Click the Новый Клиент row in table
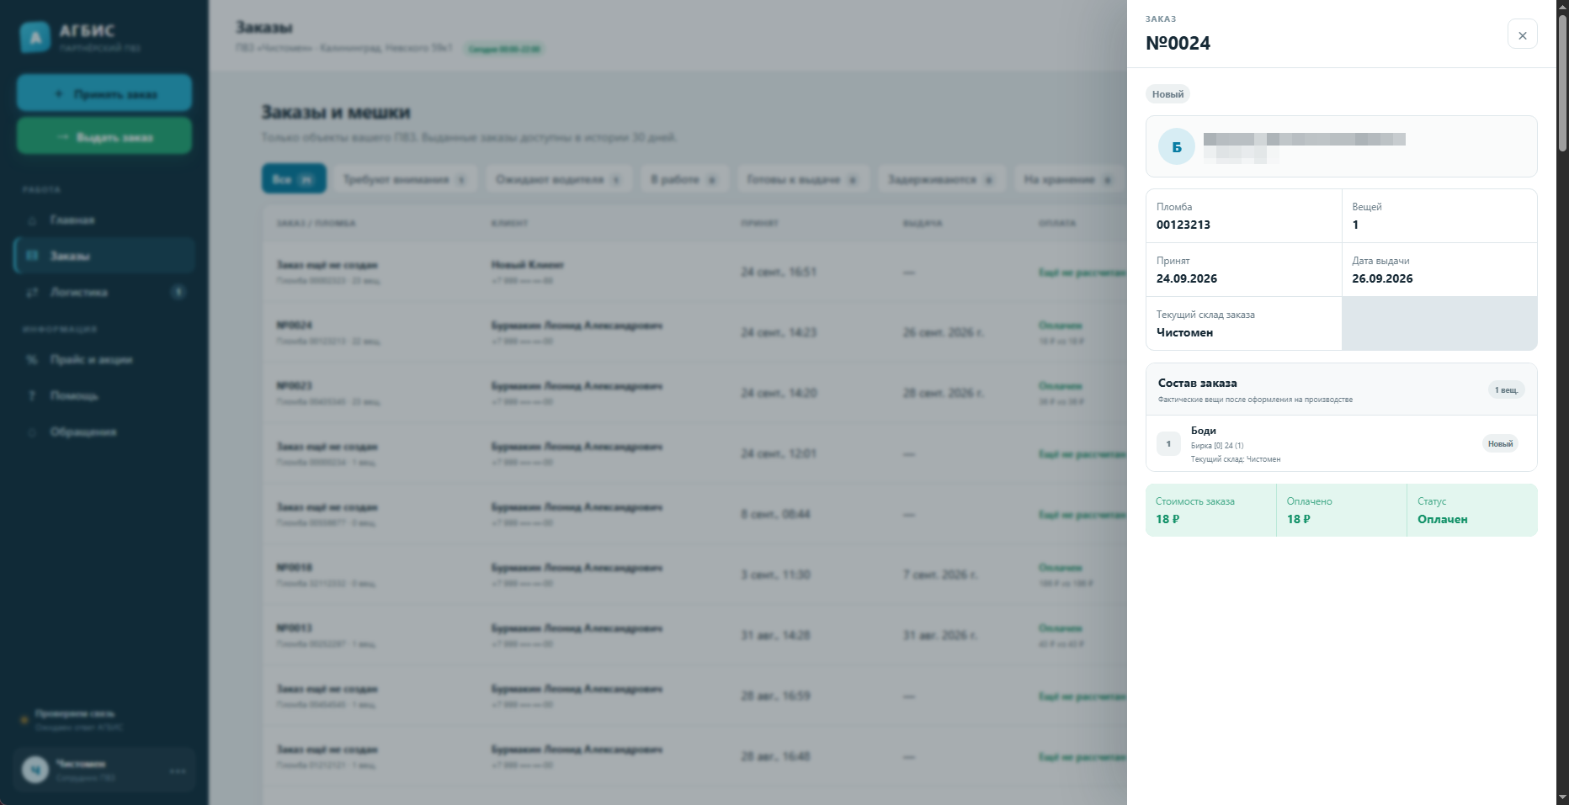 click(694, 272)
